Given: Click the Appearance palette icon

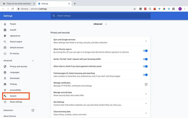Looking at the screenshot, I should pyautogui.click(x=5, y=36).
